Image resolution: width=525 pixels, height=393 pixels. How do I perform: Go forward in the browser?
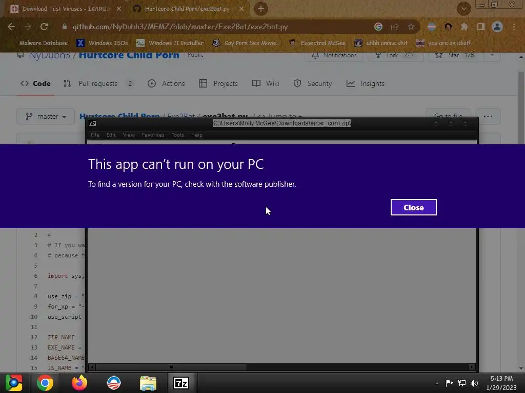coord(28,27)
